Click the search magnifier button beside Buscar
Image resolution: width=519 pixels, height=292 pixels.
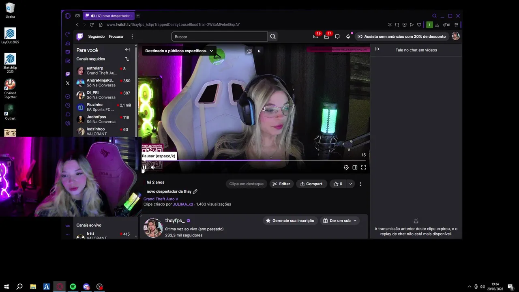[x=273, y=36]
